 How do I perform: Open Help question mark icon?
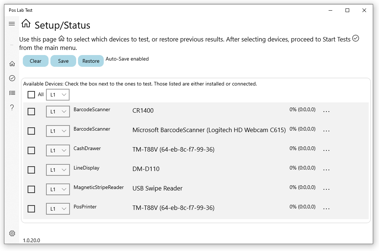12,108
